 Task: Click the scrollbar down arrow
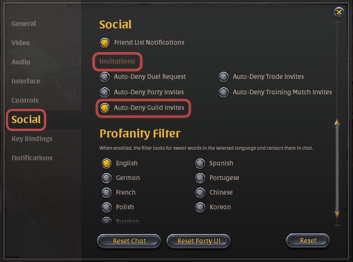click(337, 214)
